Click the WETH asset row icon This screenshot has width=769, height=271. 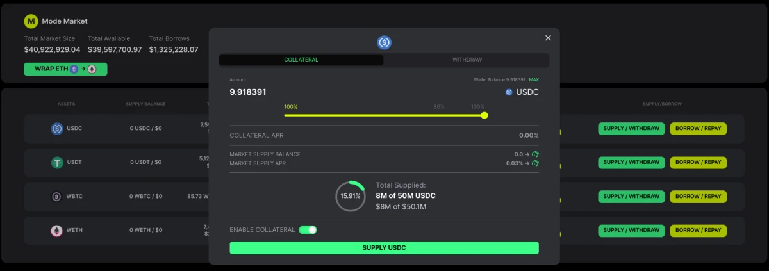[x=57, y=230]
